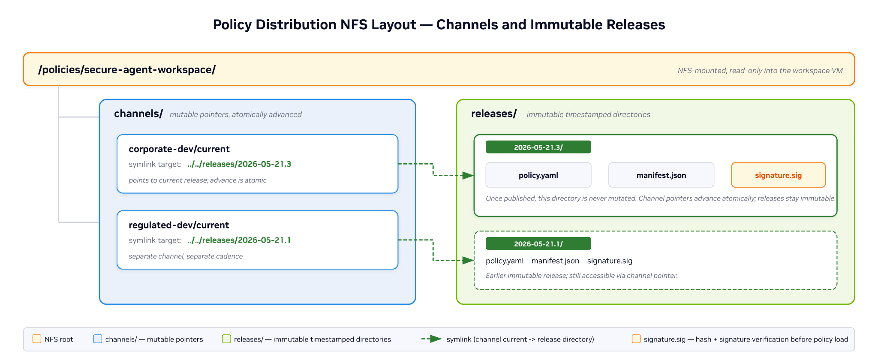Select the /policies/secure-agent-workspace/ root path

tap(127, 69)
